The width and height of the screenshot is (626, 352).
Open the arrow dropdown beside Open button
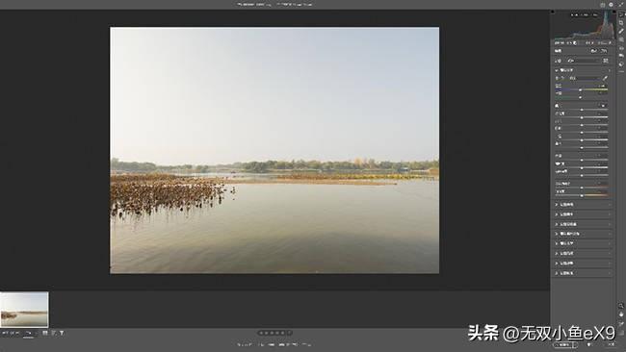pyautogui.click(x=575, y=344)
